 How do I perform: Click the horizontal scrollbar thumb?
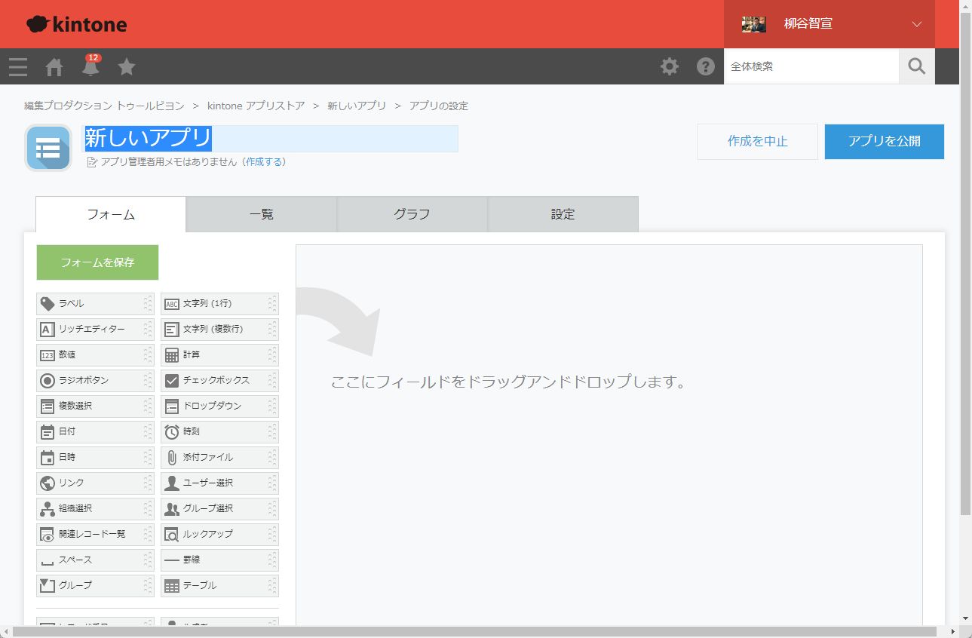pyautogui.click(x=475, y=632)
